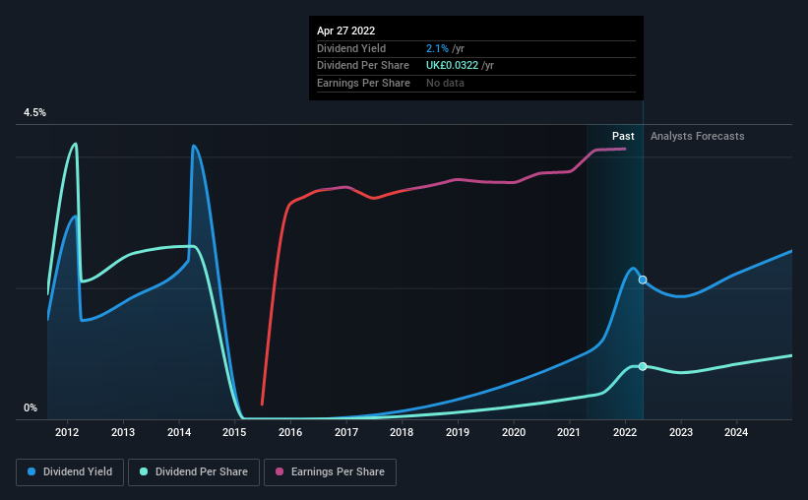The image size is (808, 500).
Task: Click the 4.5% y-axis label
Action: point(34,112)
